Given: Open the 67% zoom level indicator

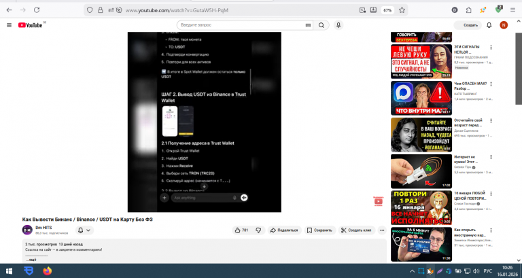Looking at the screenshot, I should [x=387, y=10].
